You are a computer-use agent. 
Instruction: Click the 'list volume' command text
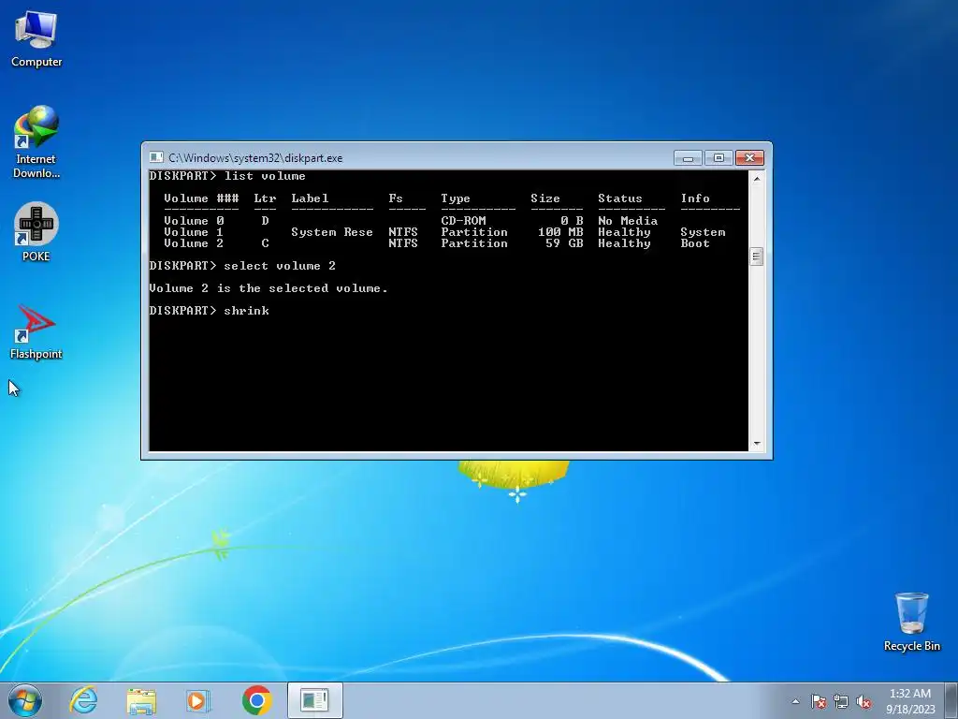point(265,176)
